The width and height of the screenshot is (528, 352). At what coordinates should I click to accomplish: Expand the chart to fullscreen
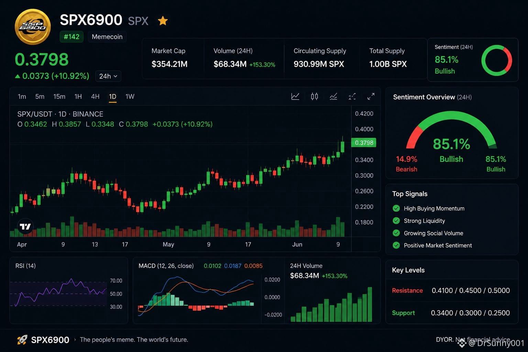click(x=371, y=97)
